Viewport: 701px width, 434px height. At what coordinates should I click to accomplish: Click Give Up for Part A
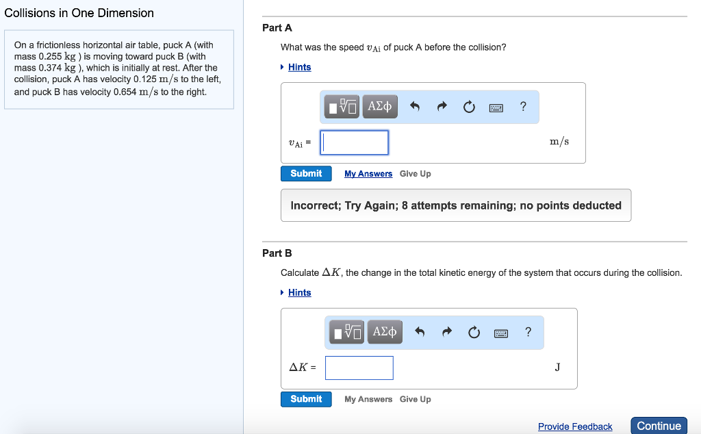[x=415, y=174]
